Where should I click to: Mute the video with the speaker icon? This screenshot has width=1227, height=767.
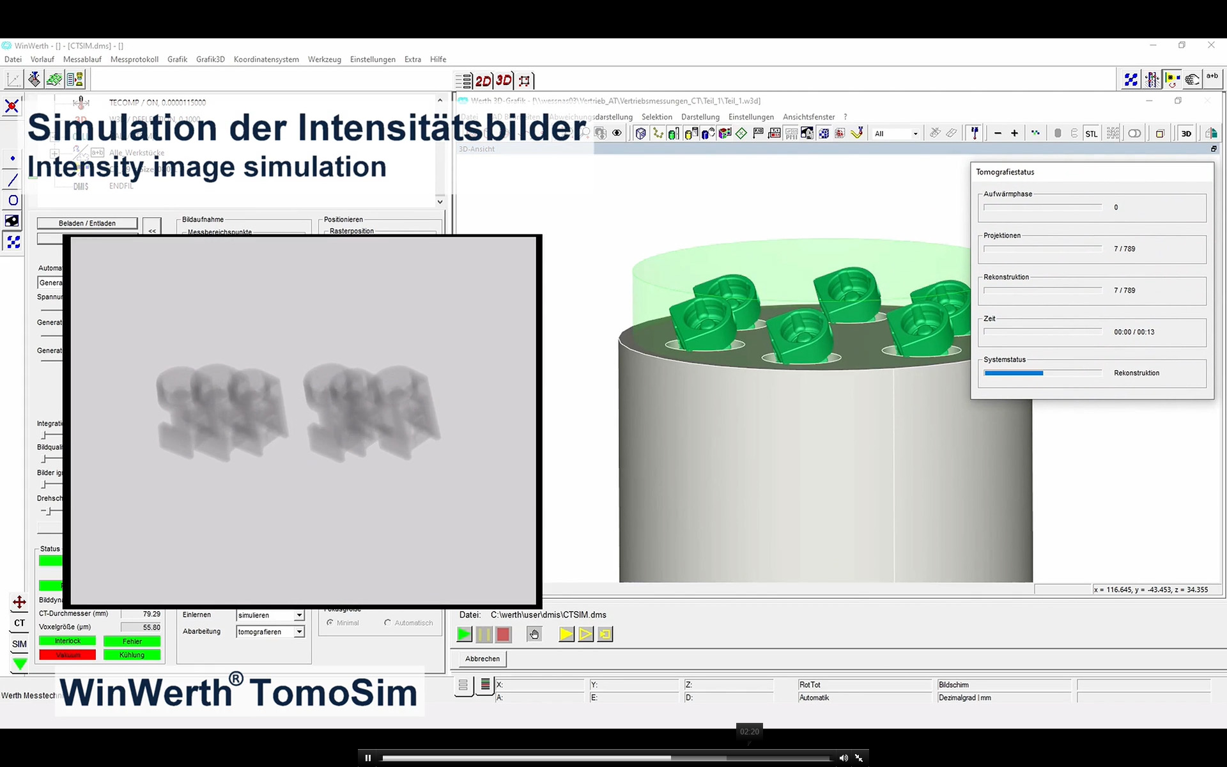coord(844,758)
